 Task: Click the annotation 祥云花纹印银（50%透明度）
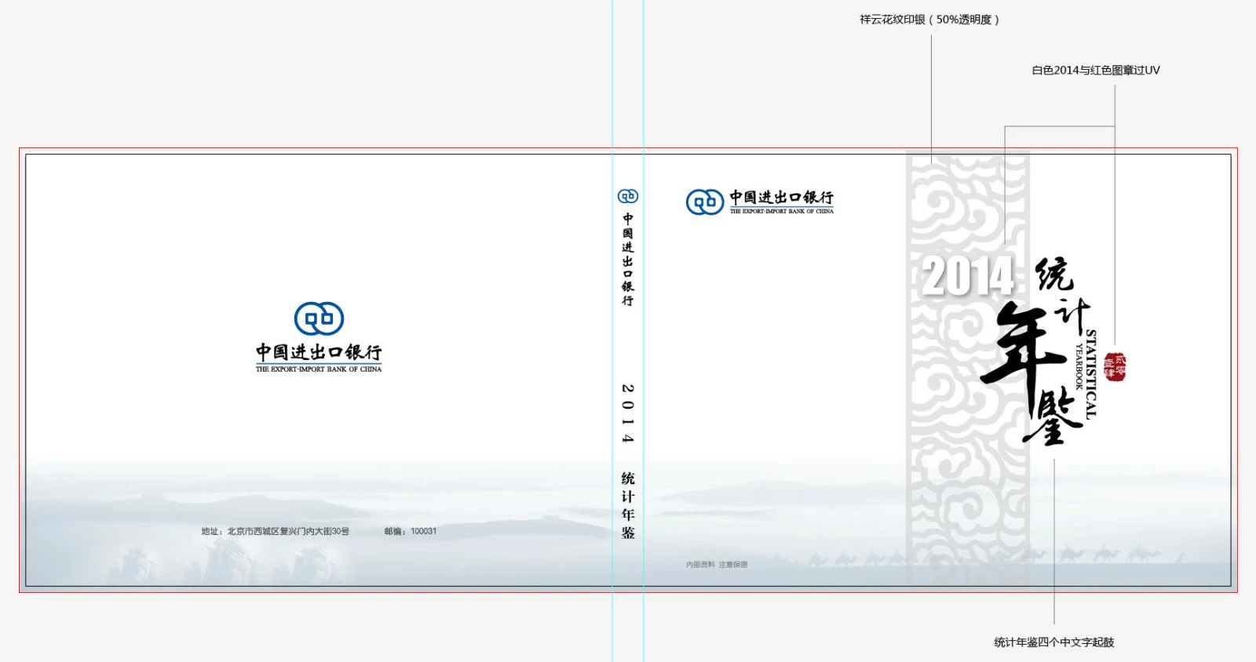[x=929, y=20]
